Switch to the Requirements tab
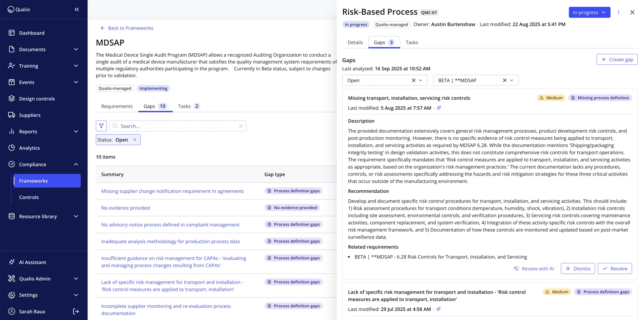Screen dimensions: 643x320 pos(117,106)
